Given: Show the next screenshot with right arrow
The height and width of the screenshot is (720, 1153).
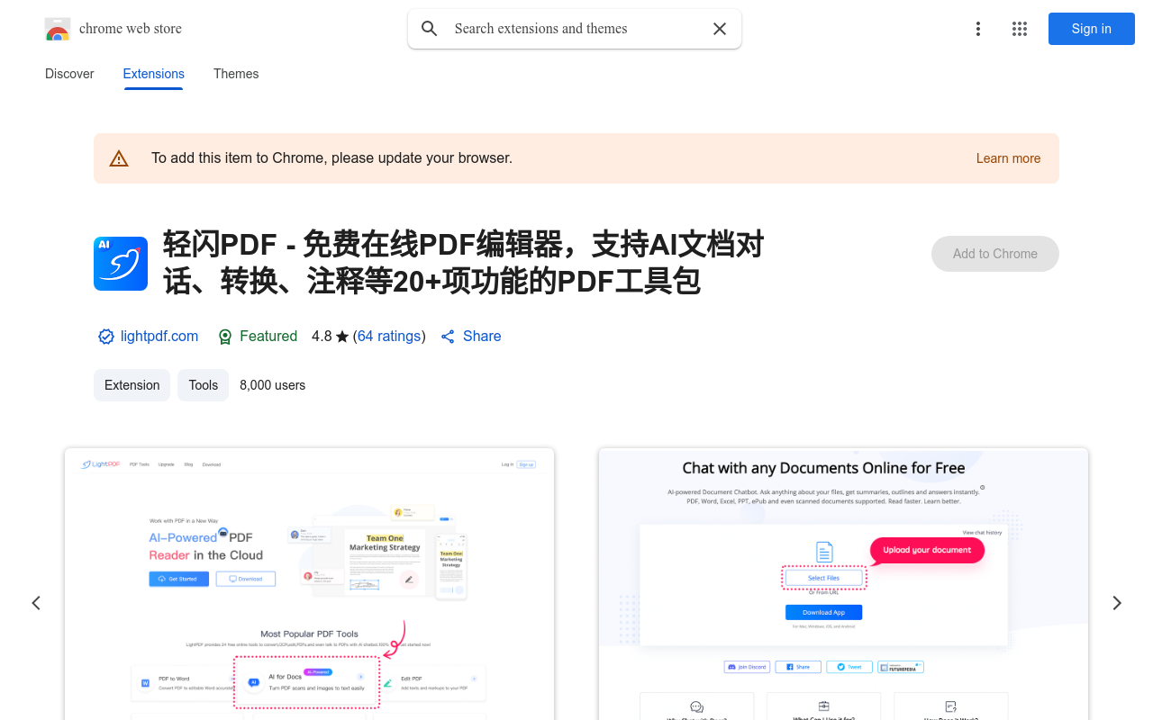Looking at the screenshot, I should point(1117,603).
